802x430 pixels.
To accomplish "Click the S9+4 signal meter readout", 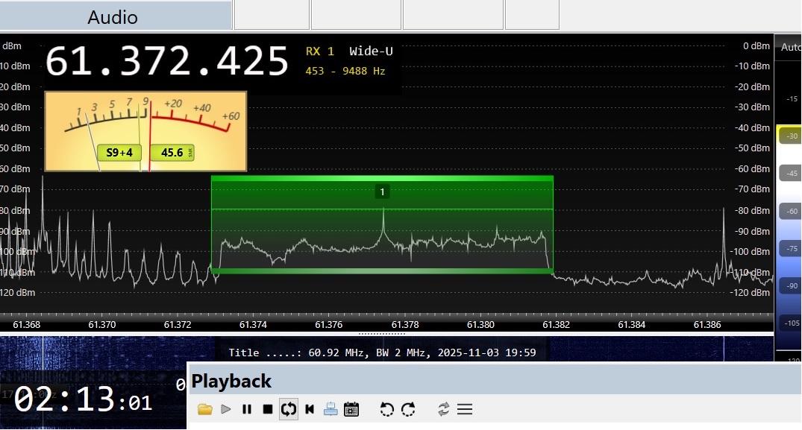I will coord(119,153).
